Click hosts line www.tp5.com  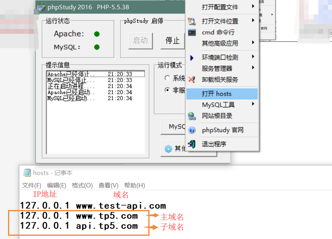click(x=79, y=216)
